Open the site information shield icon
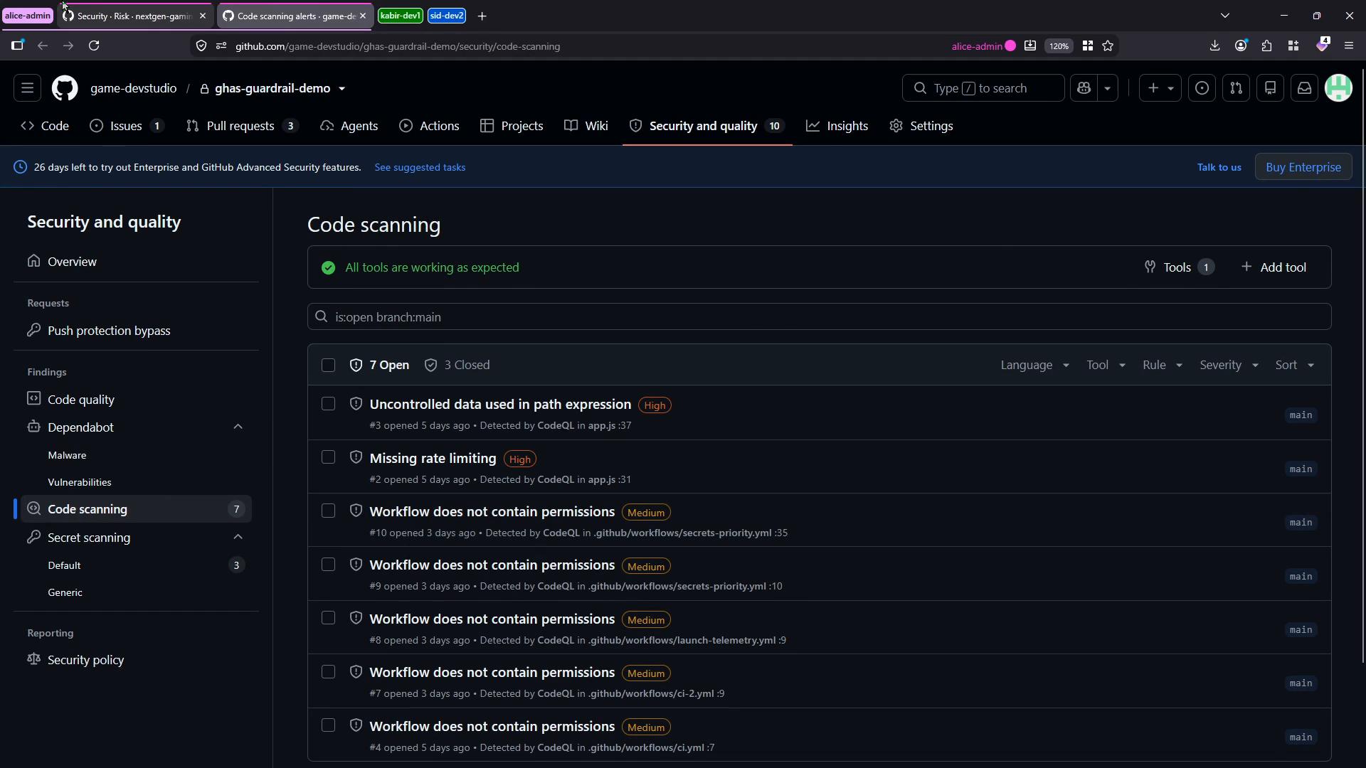Viewport: 1366px width, 768px height. (x=201, y=46)
